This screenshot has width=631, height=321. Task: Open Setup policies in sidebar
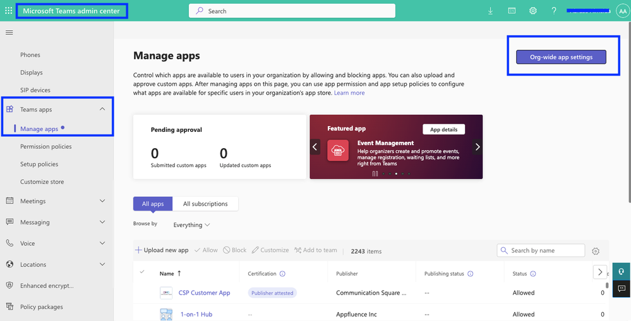click(39, 165)
